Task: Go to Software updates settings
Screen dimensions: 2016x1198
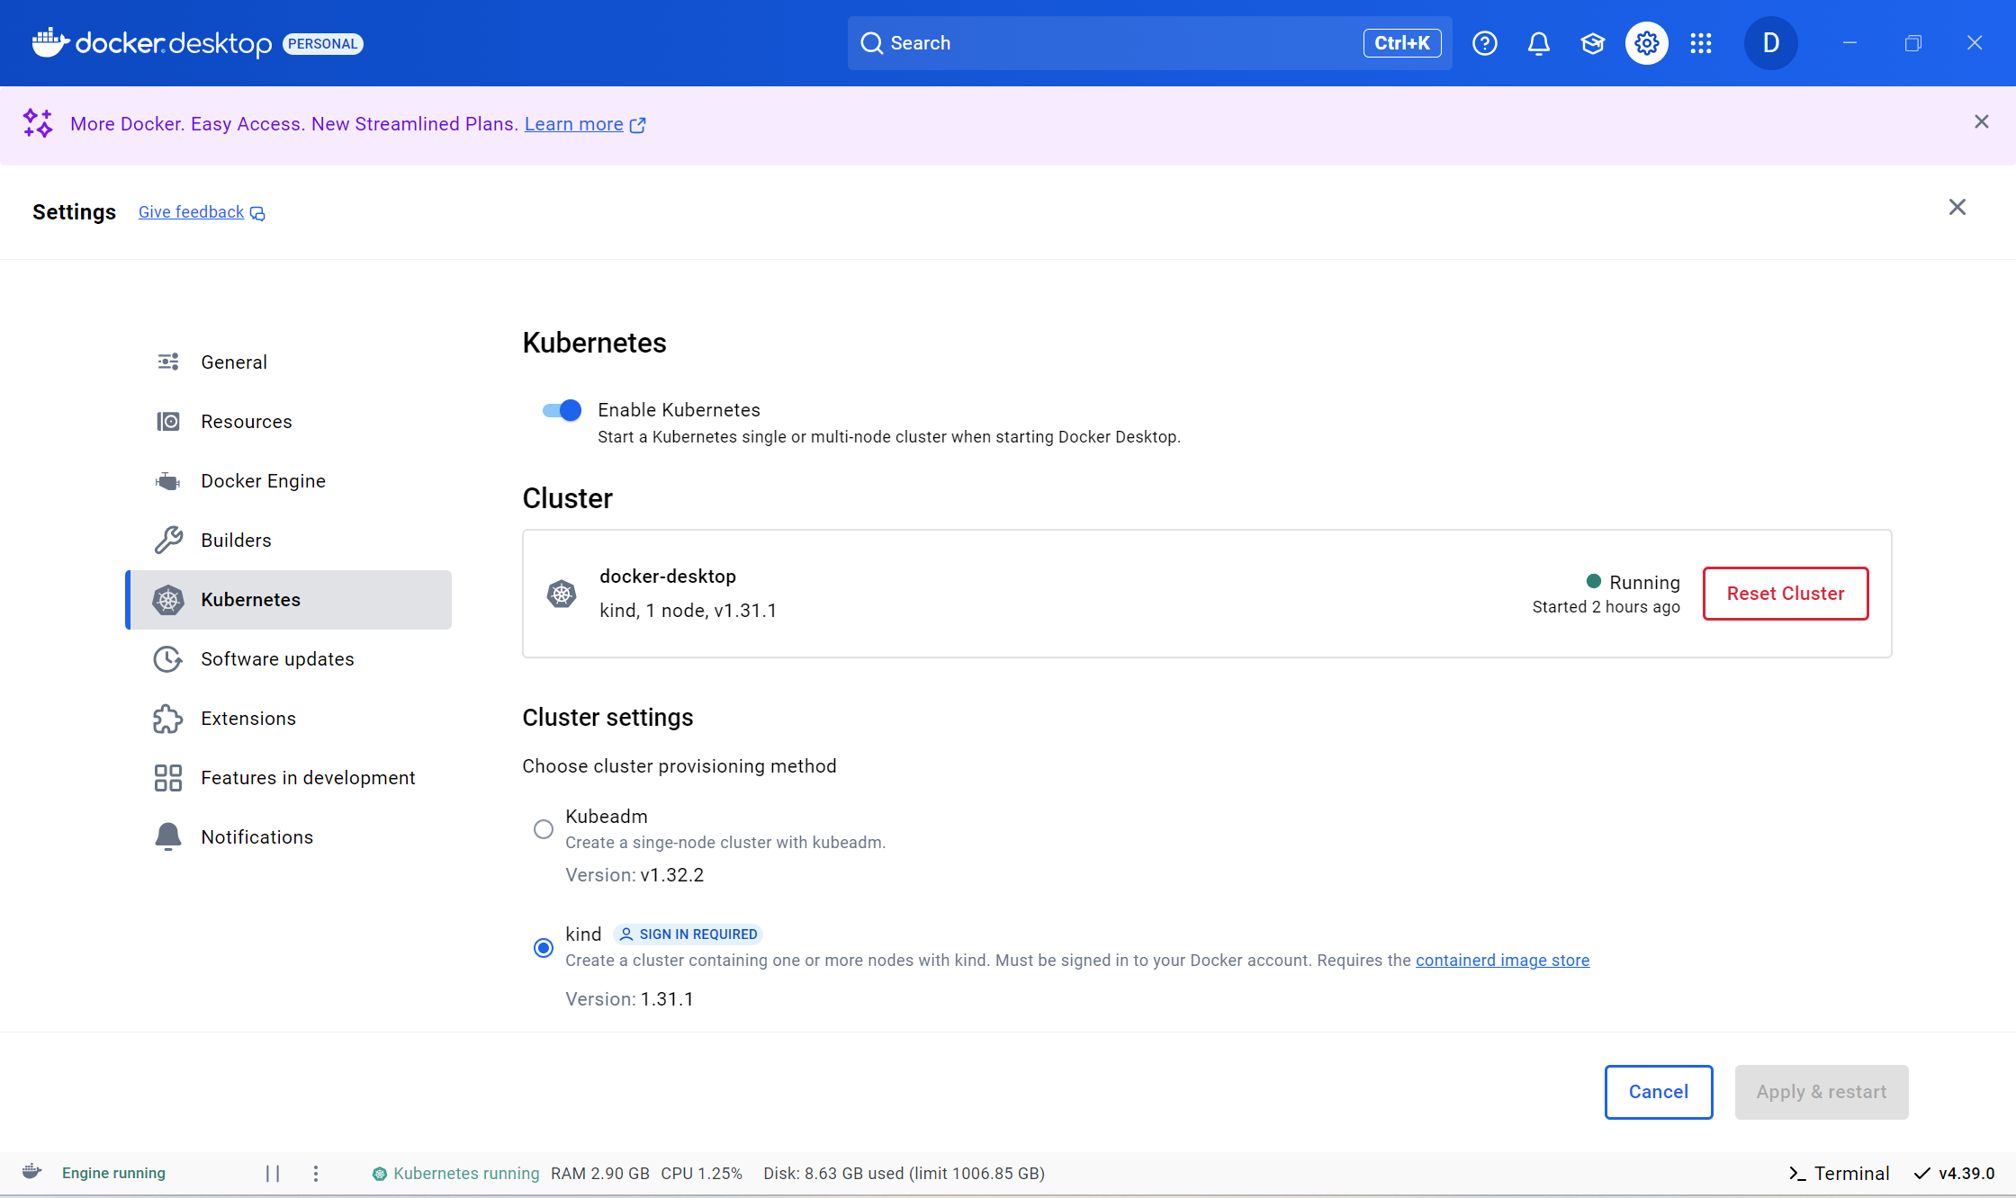Action: click(288, 659)
